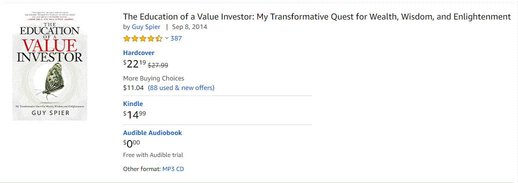The height and width of the screenshot is (183, 518).
Task: Select the Kindle format
Action: tap(133, 103)
